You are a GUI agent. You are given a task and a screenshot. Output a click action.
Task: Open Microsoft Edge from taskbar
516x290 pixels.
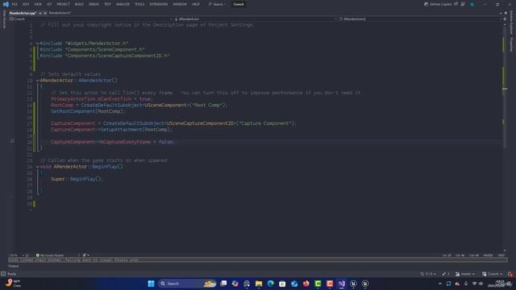(271, 284)
